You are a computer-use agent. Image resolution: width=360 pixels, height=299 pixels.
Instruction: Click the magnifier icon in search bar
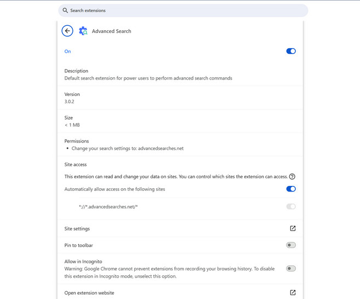[65, 10]
